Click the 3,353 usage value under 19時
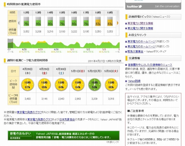The width and height of the screenshot is (185, 146). pos(110,32)
